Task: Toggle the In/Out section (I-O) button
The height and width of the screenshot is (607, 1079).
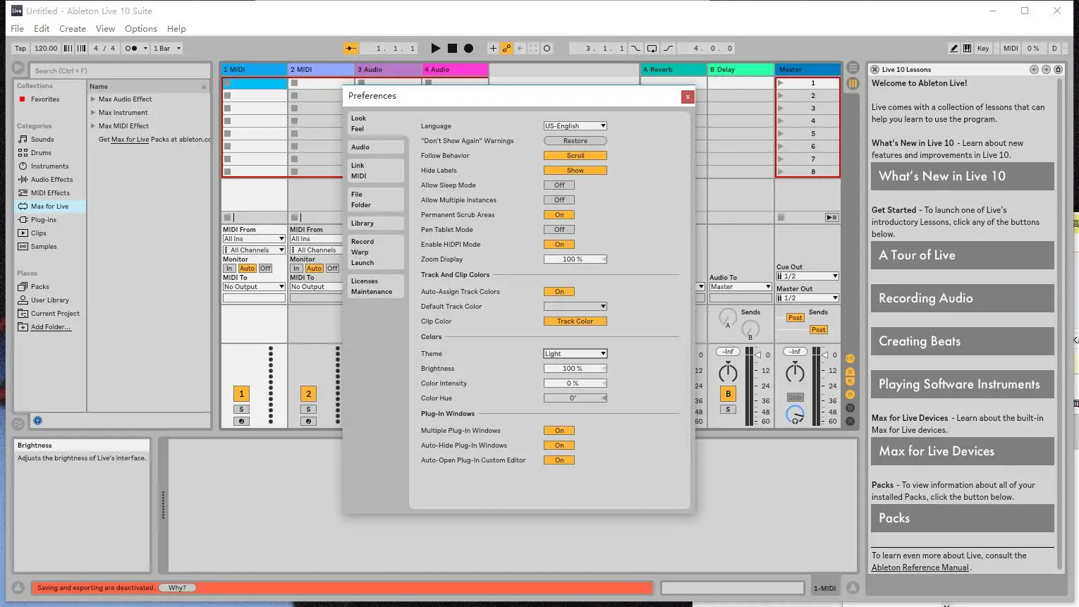Action: (x=850, y=358)
